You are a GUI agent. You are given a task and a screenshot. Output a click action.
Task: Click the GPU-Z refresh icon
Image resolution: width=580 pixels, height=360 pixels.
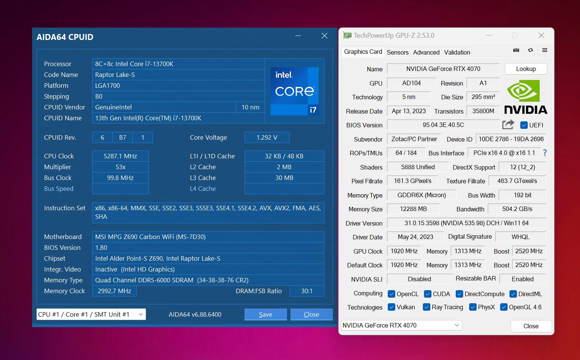[530, 50]
